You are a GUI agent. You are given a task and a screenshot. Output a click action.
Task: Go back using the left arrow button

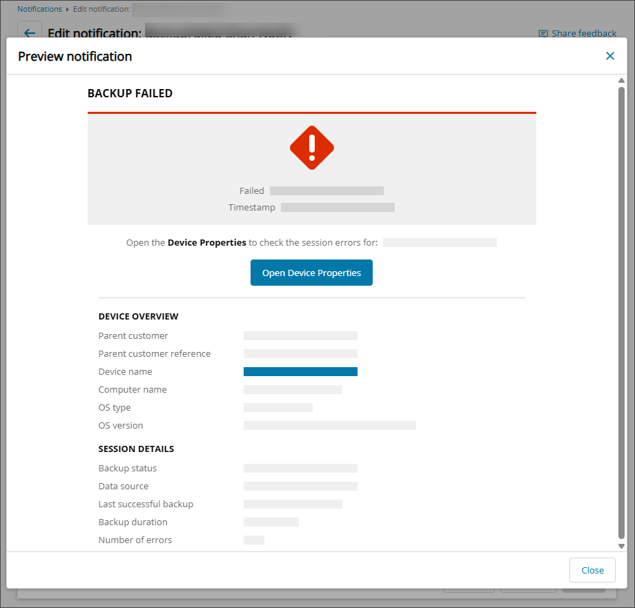[x=30, y=33]
